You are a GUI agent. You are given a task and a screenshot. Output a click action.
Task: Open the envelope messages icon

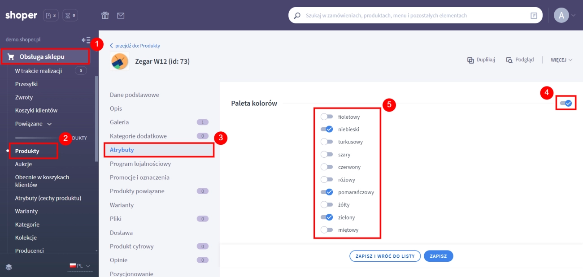[x=121, y=16]
